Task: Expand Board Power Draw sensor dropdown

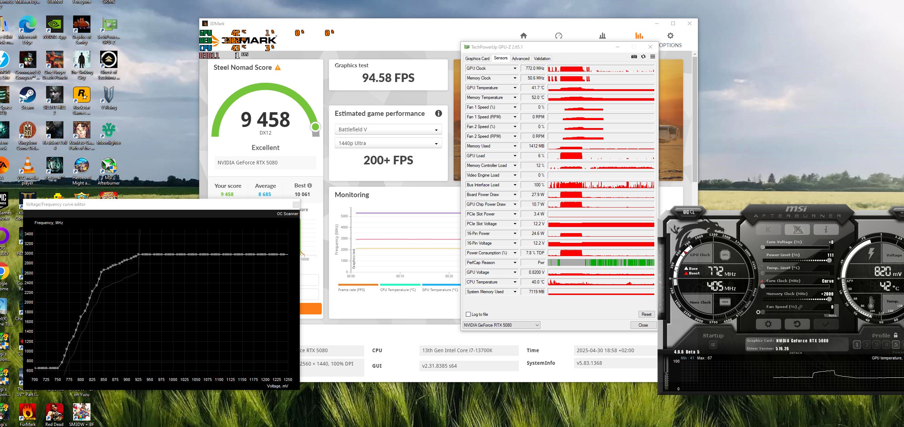Action: pyautogui.click(x=515, y=195)
